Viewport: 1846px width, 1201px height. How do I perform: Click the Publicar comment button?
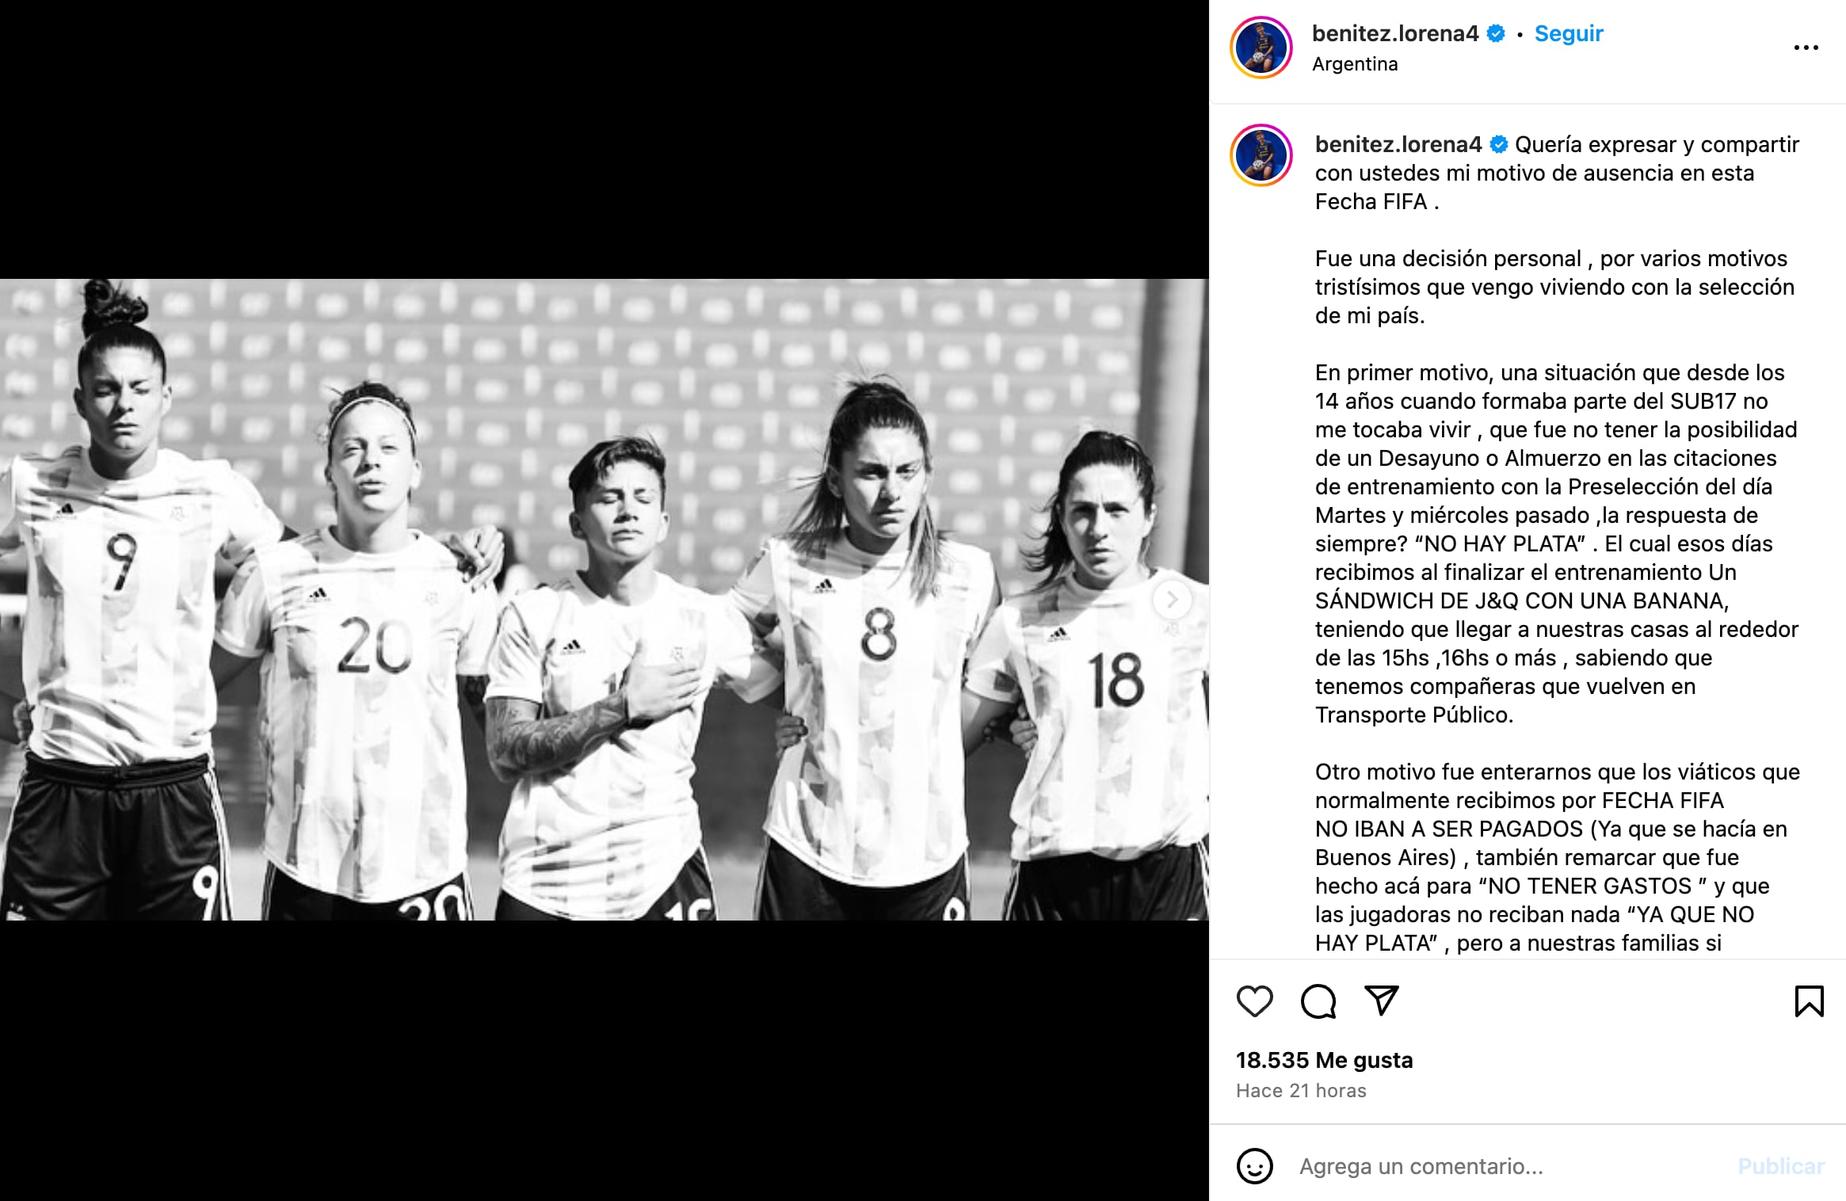[x=1781, y=1166]
